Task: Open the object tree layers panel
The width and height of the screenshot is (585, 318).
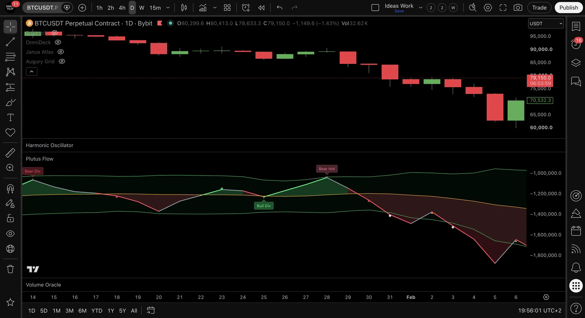Action: pyautogui.click(x=576, y=63)
